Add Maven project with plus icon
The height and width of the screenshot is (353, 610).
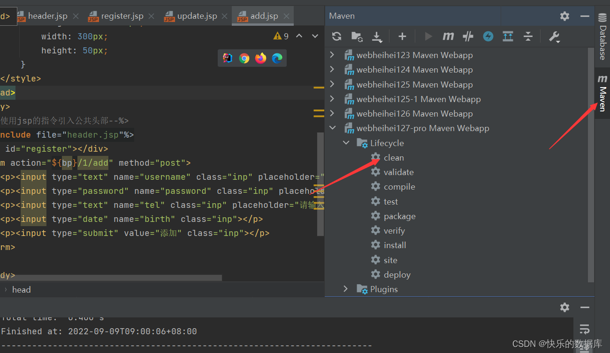coord(402,37)
